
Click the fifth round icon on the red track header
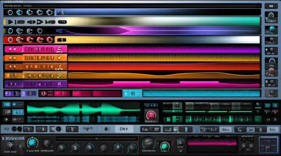(49, 40)
